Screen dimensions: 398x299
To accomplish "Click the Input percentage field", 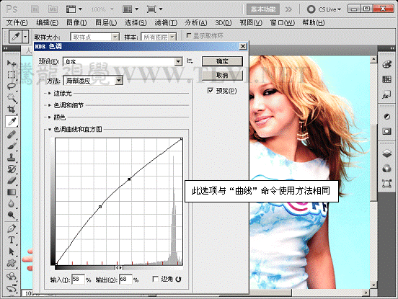I will 78,280.
